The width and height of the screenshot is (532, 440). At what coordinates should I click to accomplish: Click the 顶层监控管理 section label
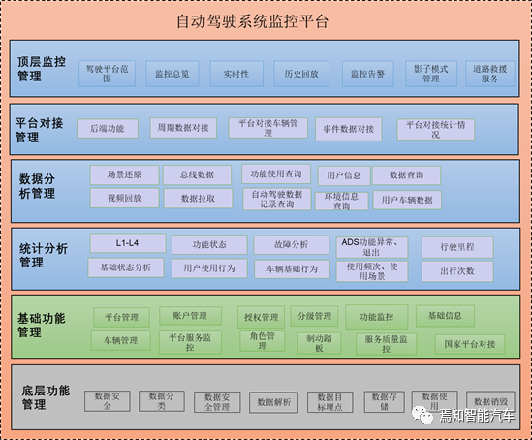point(42,69)
